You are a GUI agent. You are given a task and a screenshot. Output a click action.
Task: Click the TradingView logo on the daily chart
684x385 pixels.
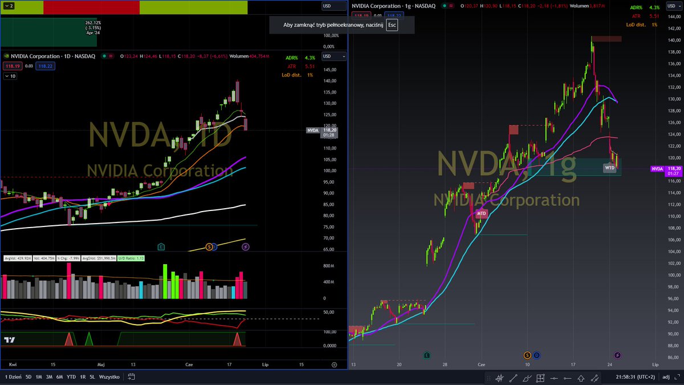[9, 339]
